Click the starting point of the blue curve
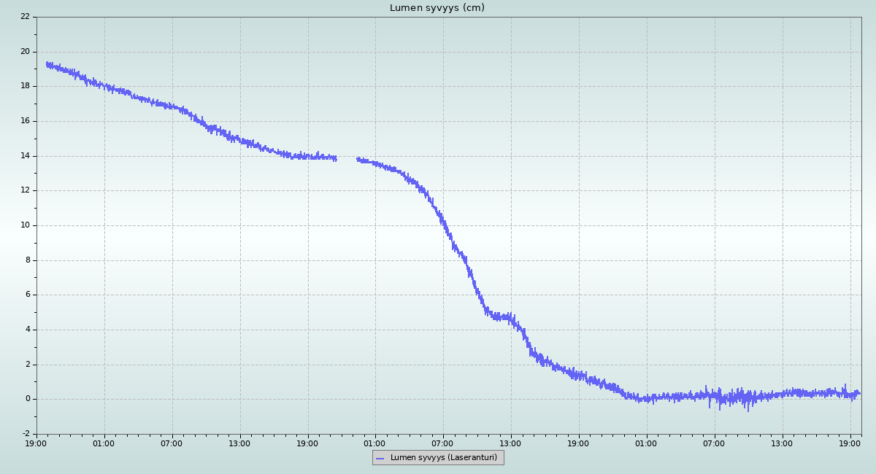 click(47, 64)
